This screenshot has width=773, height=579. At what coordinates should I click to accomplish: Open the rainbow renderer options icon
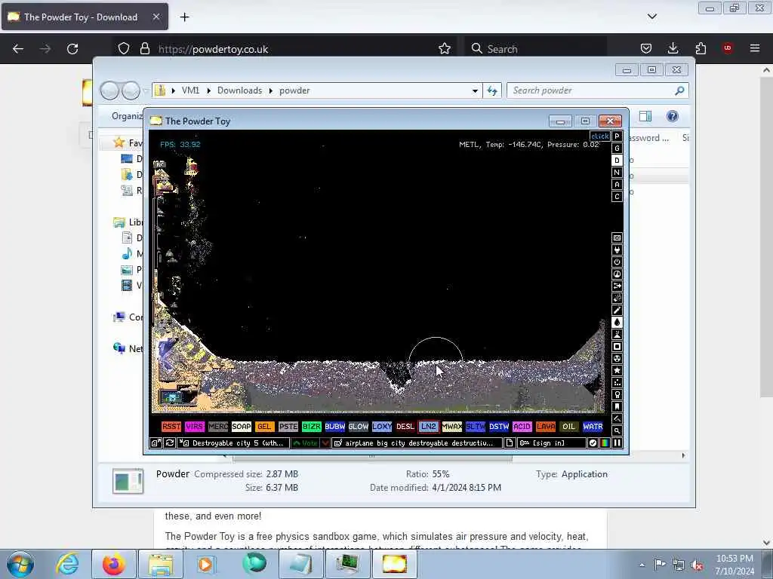605,443
